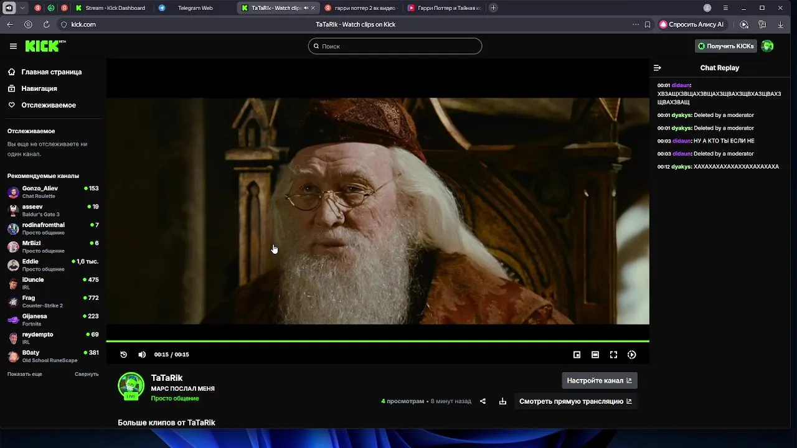Open playback speed settings icon

[x=632, y=355]
